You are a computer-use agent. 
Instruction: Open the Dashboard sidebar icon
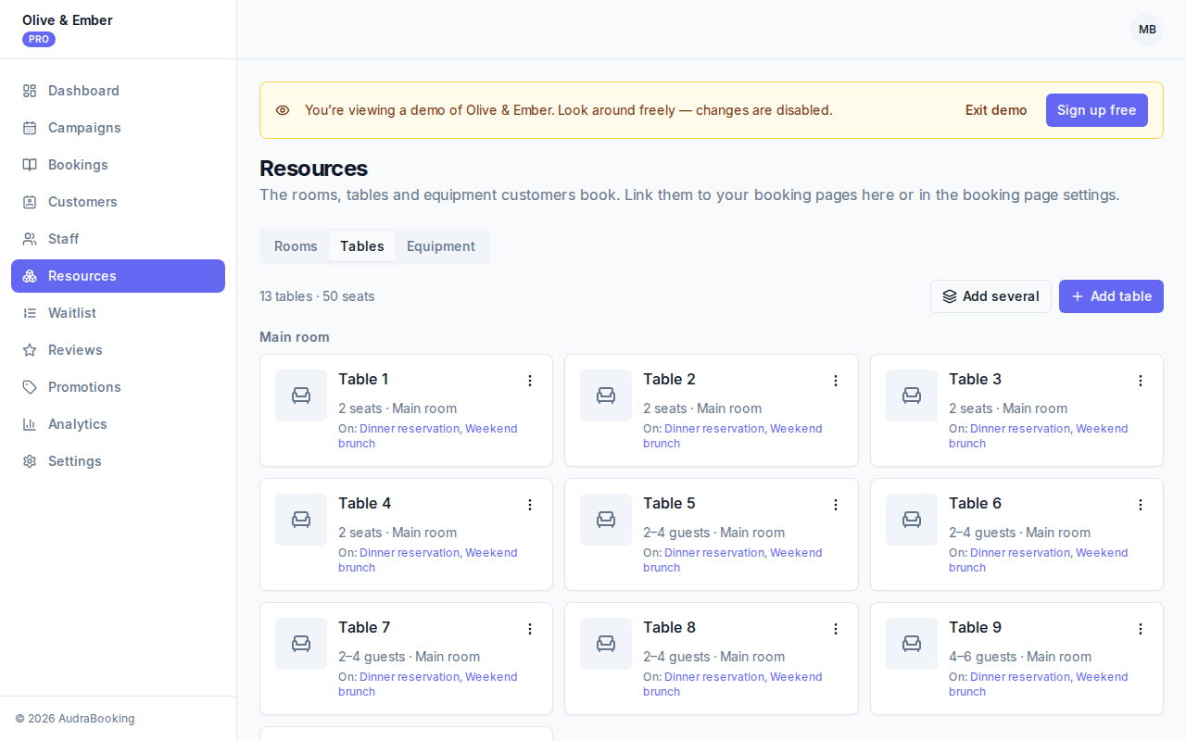(30, 91)
